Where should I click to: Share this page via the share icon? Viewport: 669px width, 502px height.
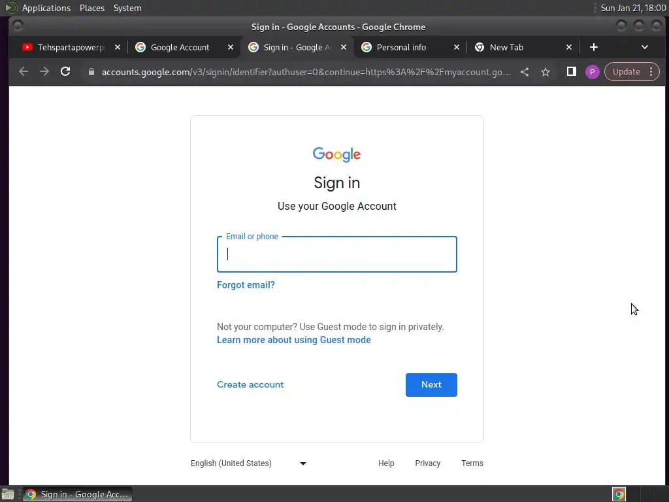point(525,72)
